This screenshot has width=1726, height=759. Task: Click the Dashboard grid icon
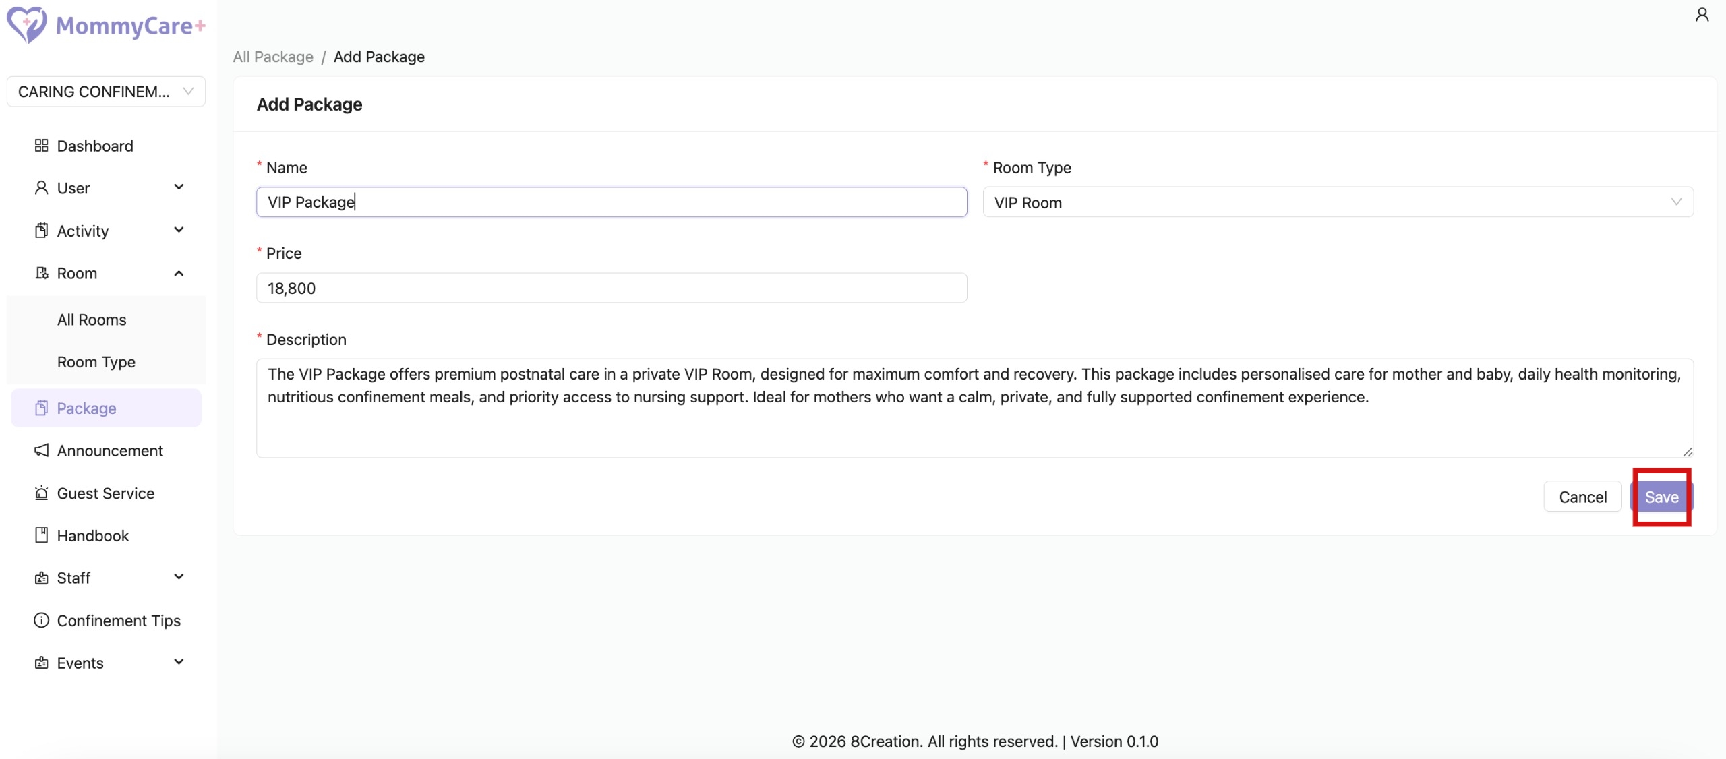coord(41,146)
